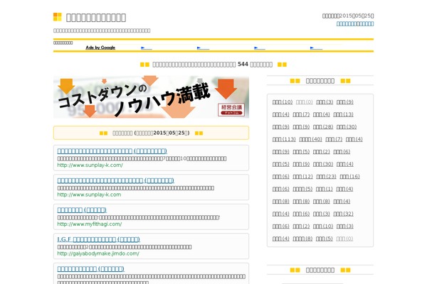Image resolution: width=427 pixels, height=284 pixels.
Task: Select the category link with count (32)
Action: coord(344,214)
